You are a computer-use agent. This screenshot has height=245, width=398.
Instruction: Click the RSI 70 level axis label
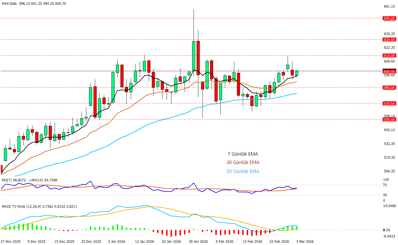tap(385, 185)
